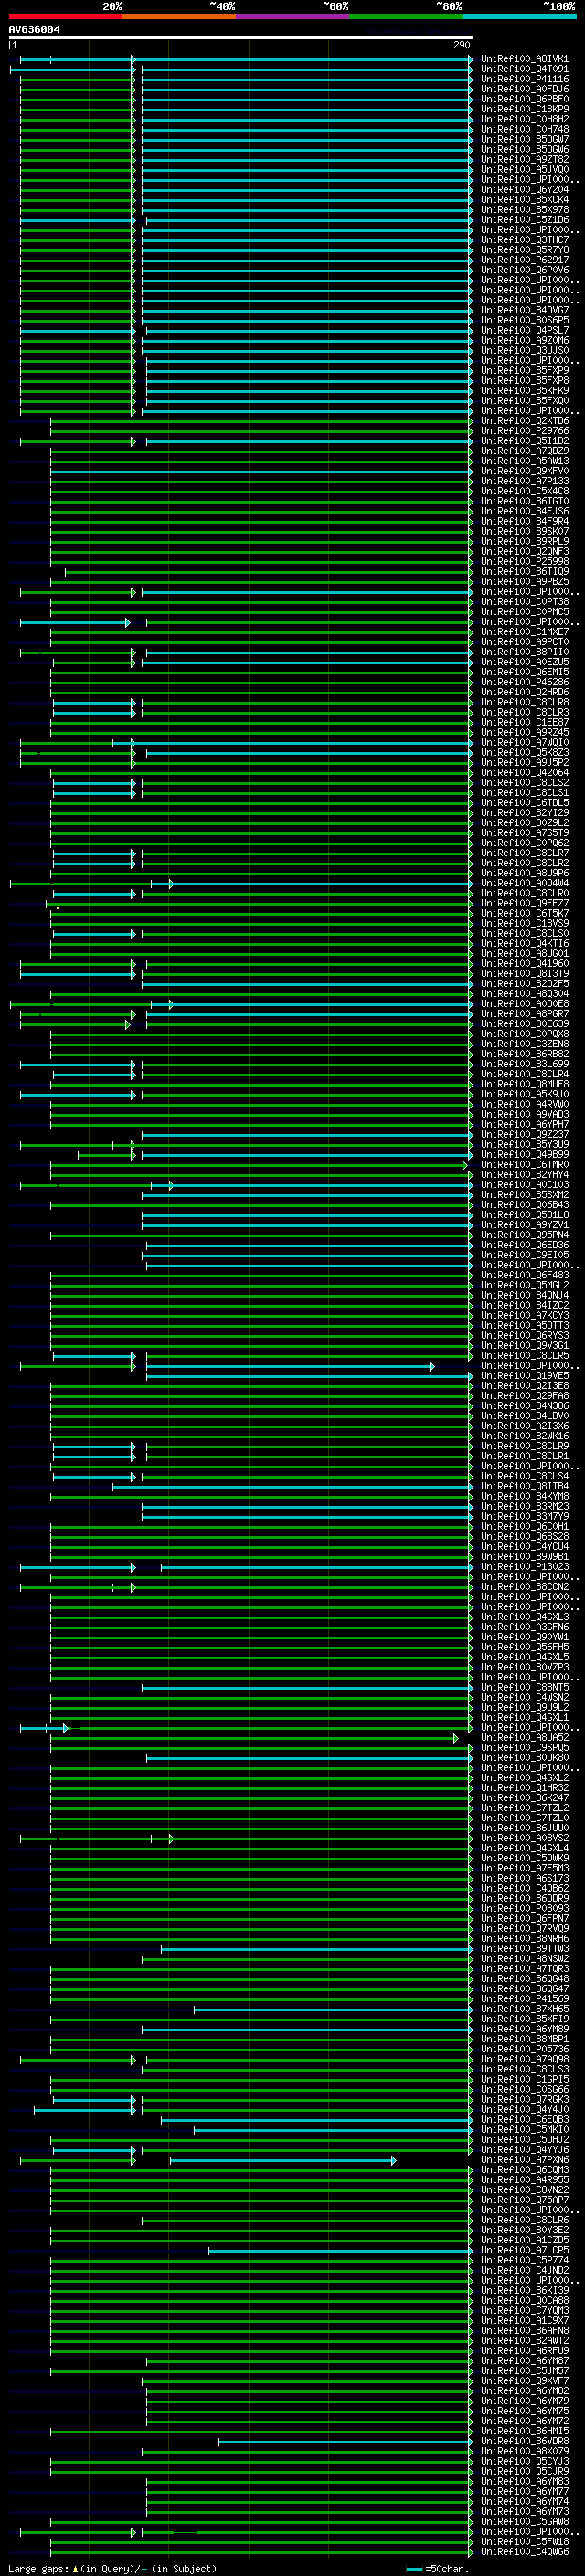Click the query end position 290
This screenshot has width=585, height=2576.
pos(461,45)
